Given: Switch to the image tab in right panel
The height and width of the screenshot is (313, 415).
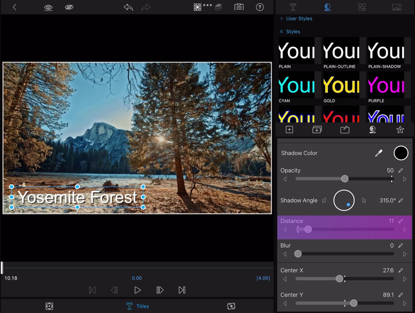Looking at the screenshot, I should pos(397,7).
